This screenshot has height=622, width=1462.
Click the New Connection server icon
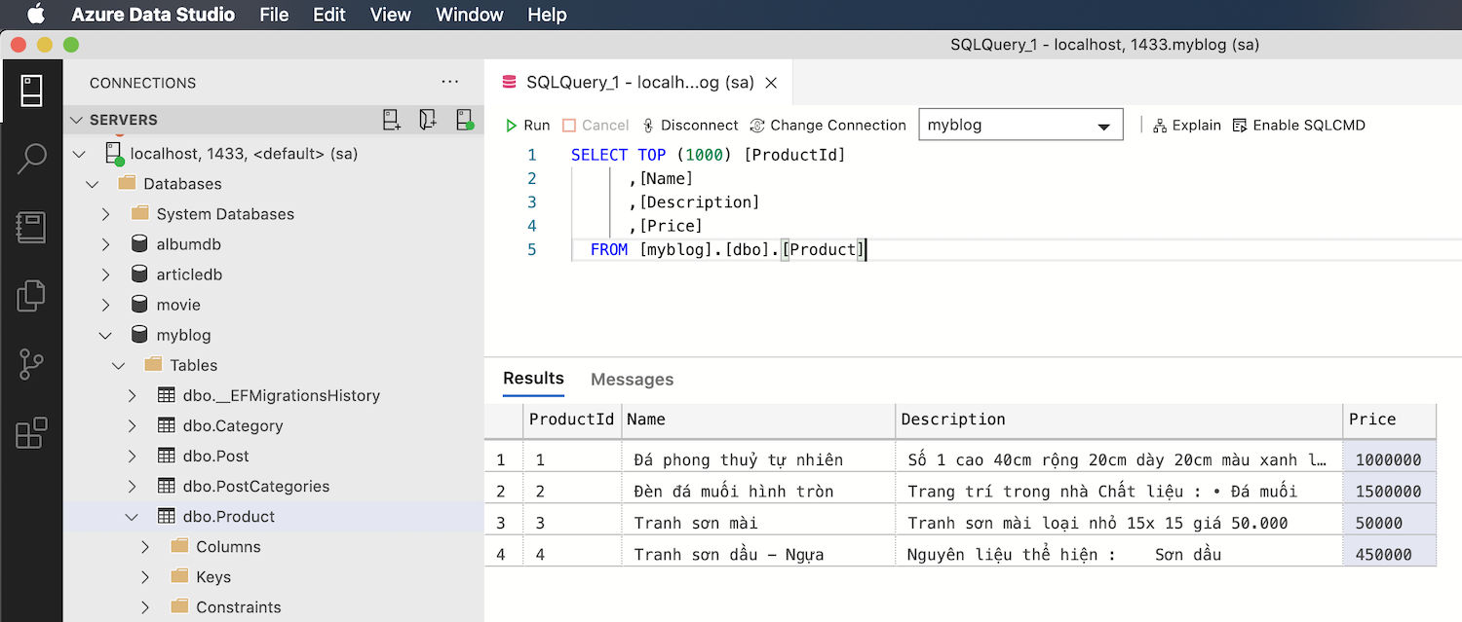tap(391, 120)
